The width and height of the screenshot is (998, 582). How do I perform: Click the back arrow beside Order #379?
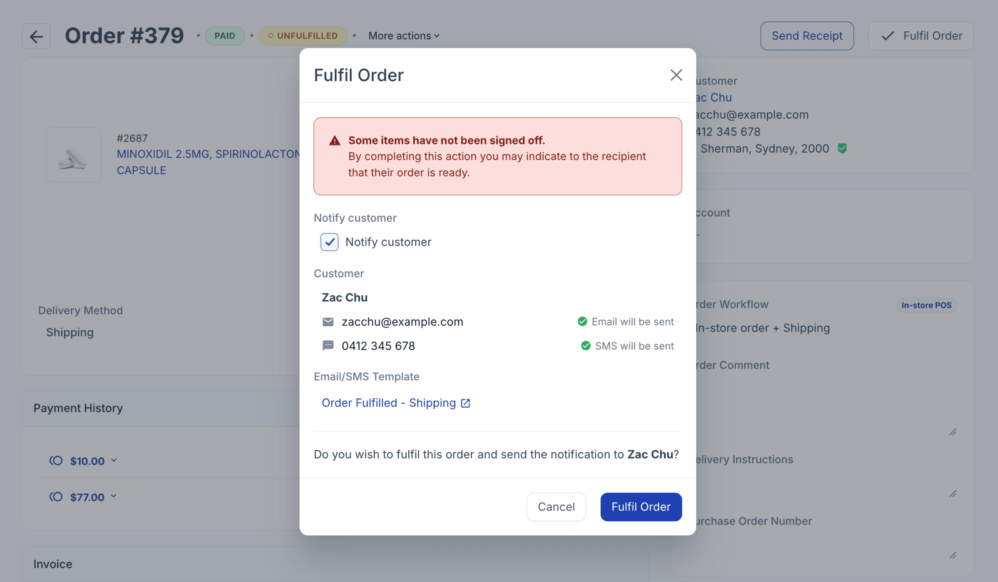pos(36,37)
